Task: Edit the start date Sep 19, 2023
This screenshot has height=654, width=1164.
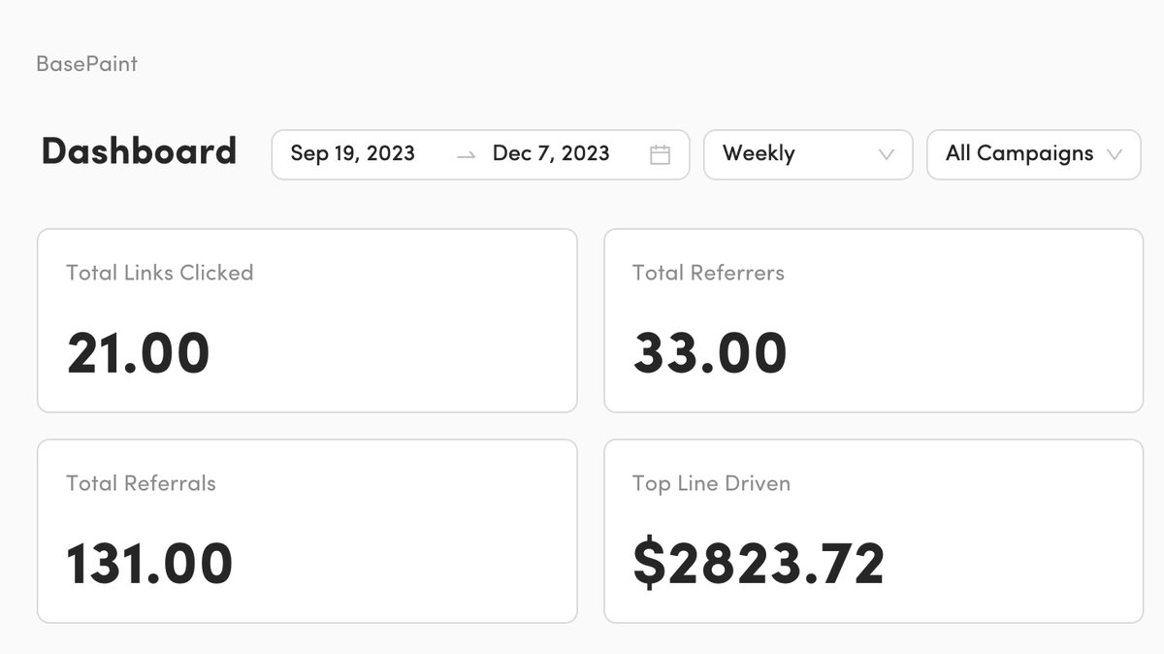Action: [352, 153]
